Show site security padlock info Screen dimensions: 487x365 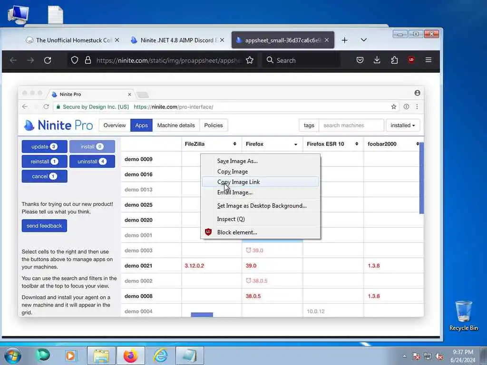point(88,60)
